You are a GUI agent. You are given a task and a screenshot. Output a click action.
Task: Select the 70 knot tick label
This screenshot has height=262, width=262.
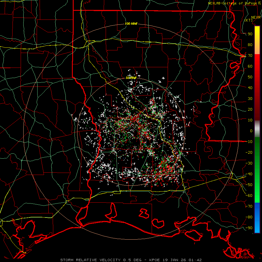[x=250, y=56]
